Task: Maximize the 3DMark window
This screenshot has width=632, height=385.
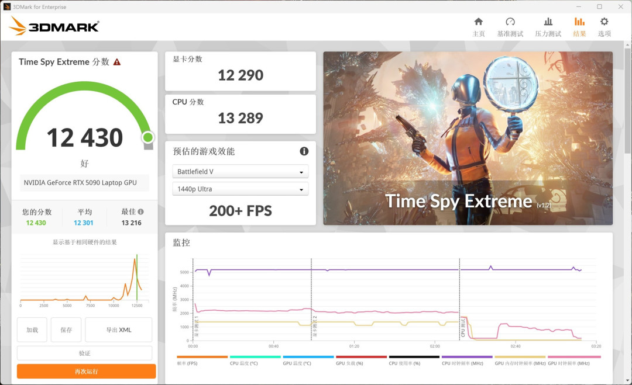Action: click(x=599, y=6)
